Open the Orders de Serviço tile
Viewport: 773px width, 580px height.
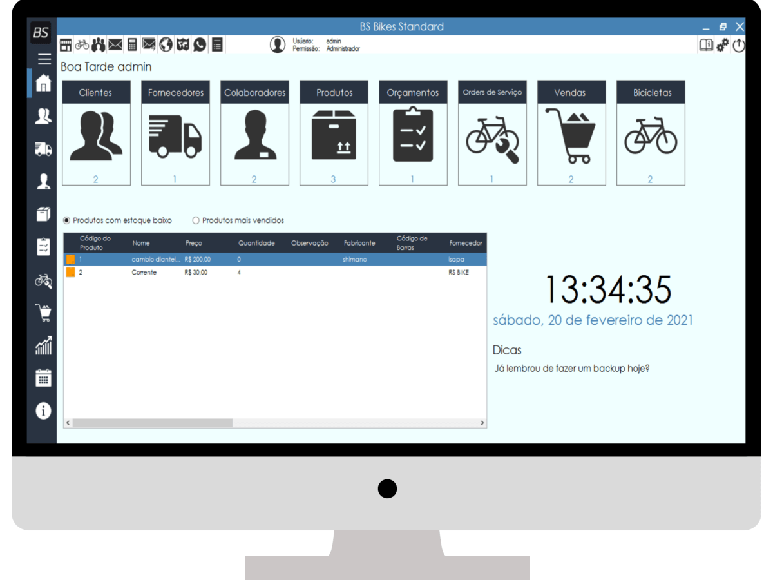[492, 133]
